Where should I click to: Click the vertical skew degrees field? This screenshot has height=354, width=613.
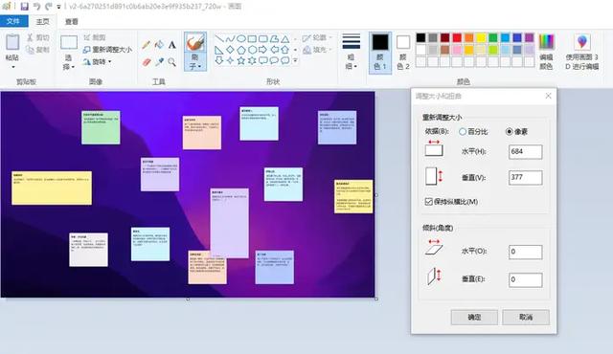(x=526, y=279)
